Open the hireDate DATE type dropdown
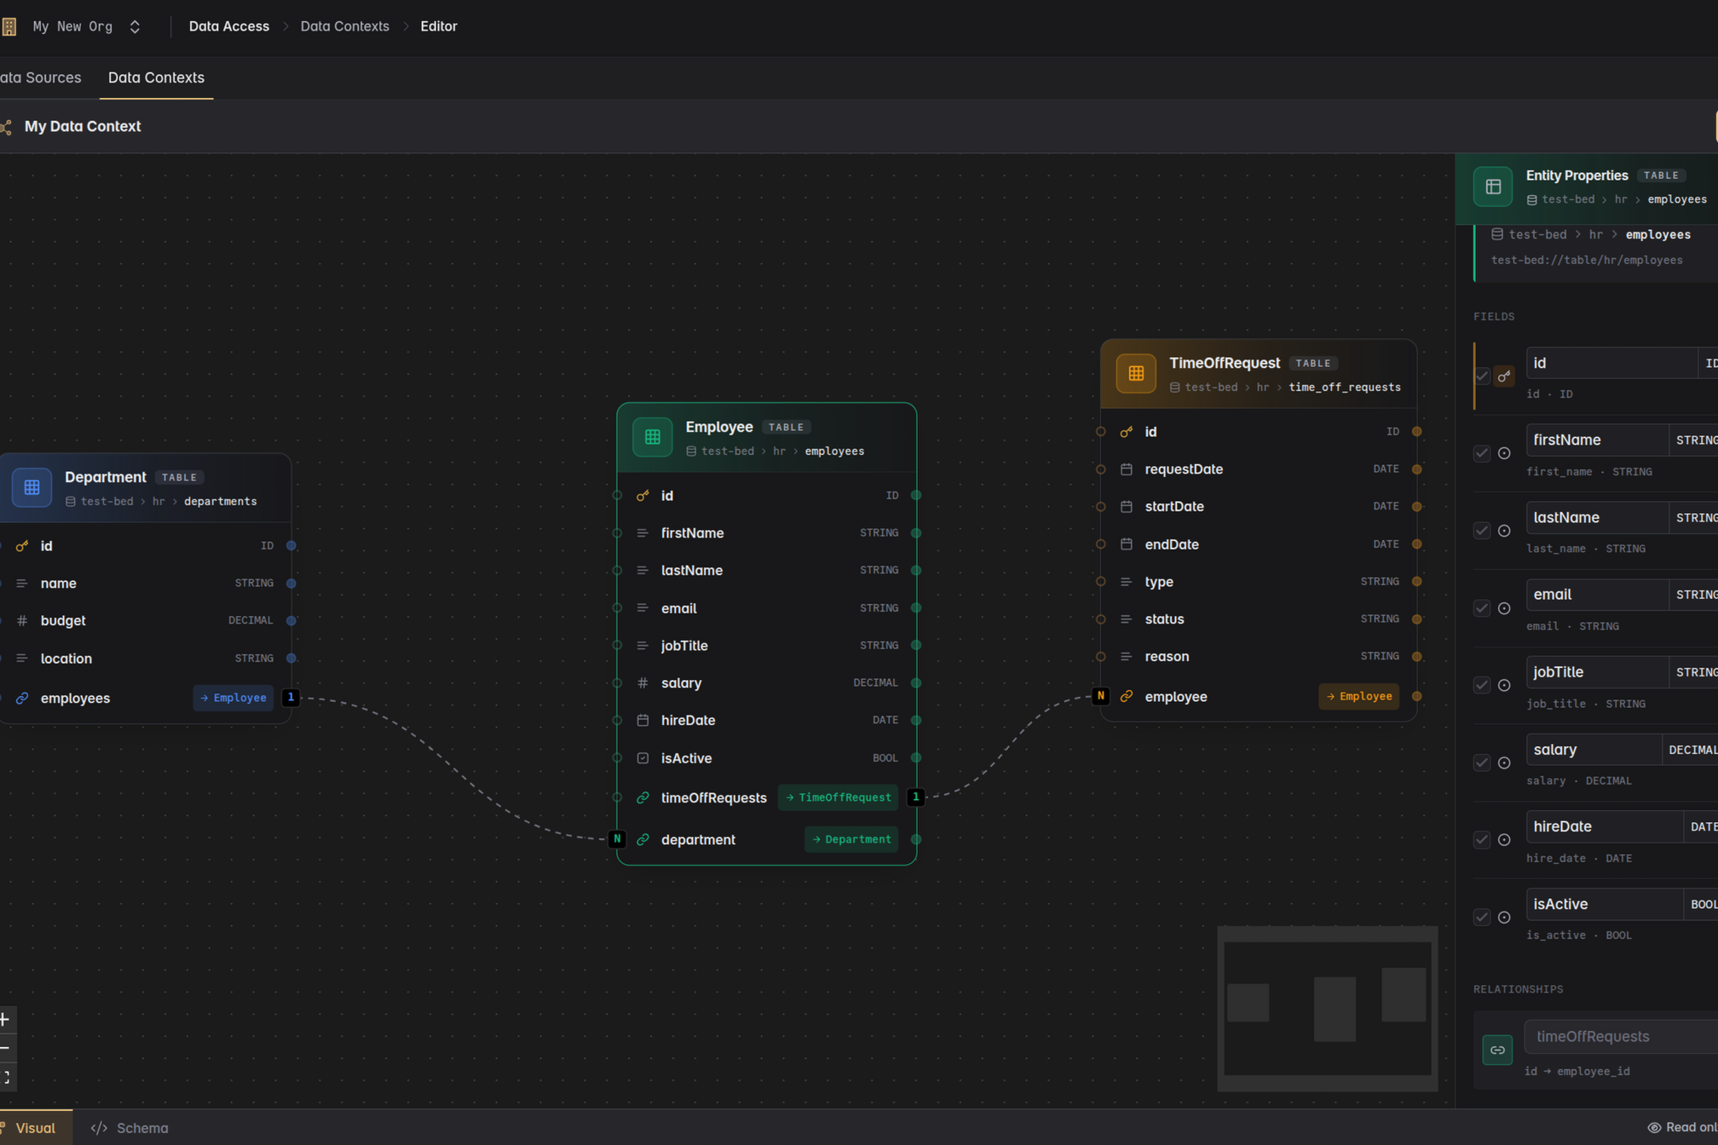Viewport: 1718px width, 1145px height. 1702,826
